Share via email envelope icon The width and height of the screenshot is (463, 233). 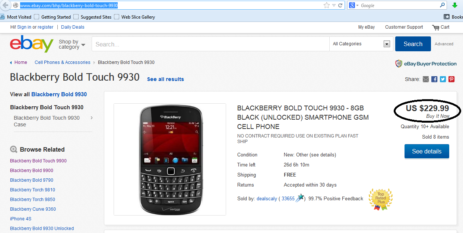(x=426, y=79)
